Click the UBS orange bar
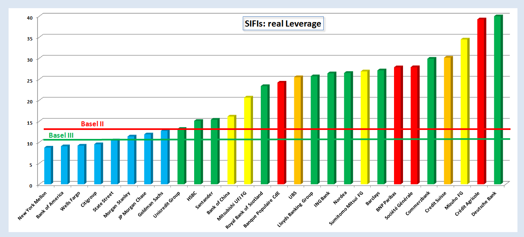Viewport: 524px width, 237px height. (x=298, y=130)
